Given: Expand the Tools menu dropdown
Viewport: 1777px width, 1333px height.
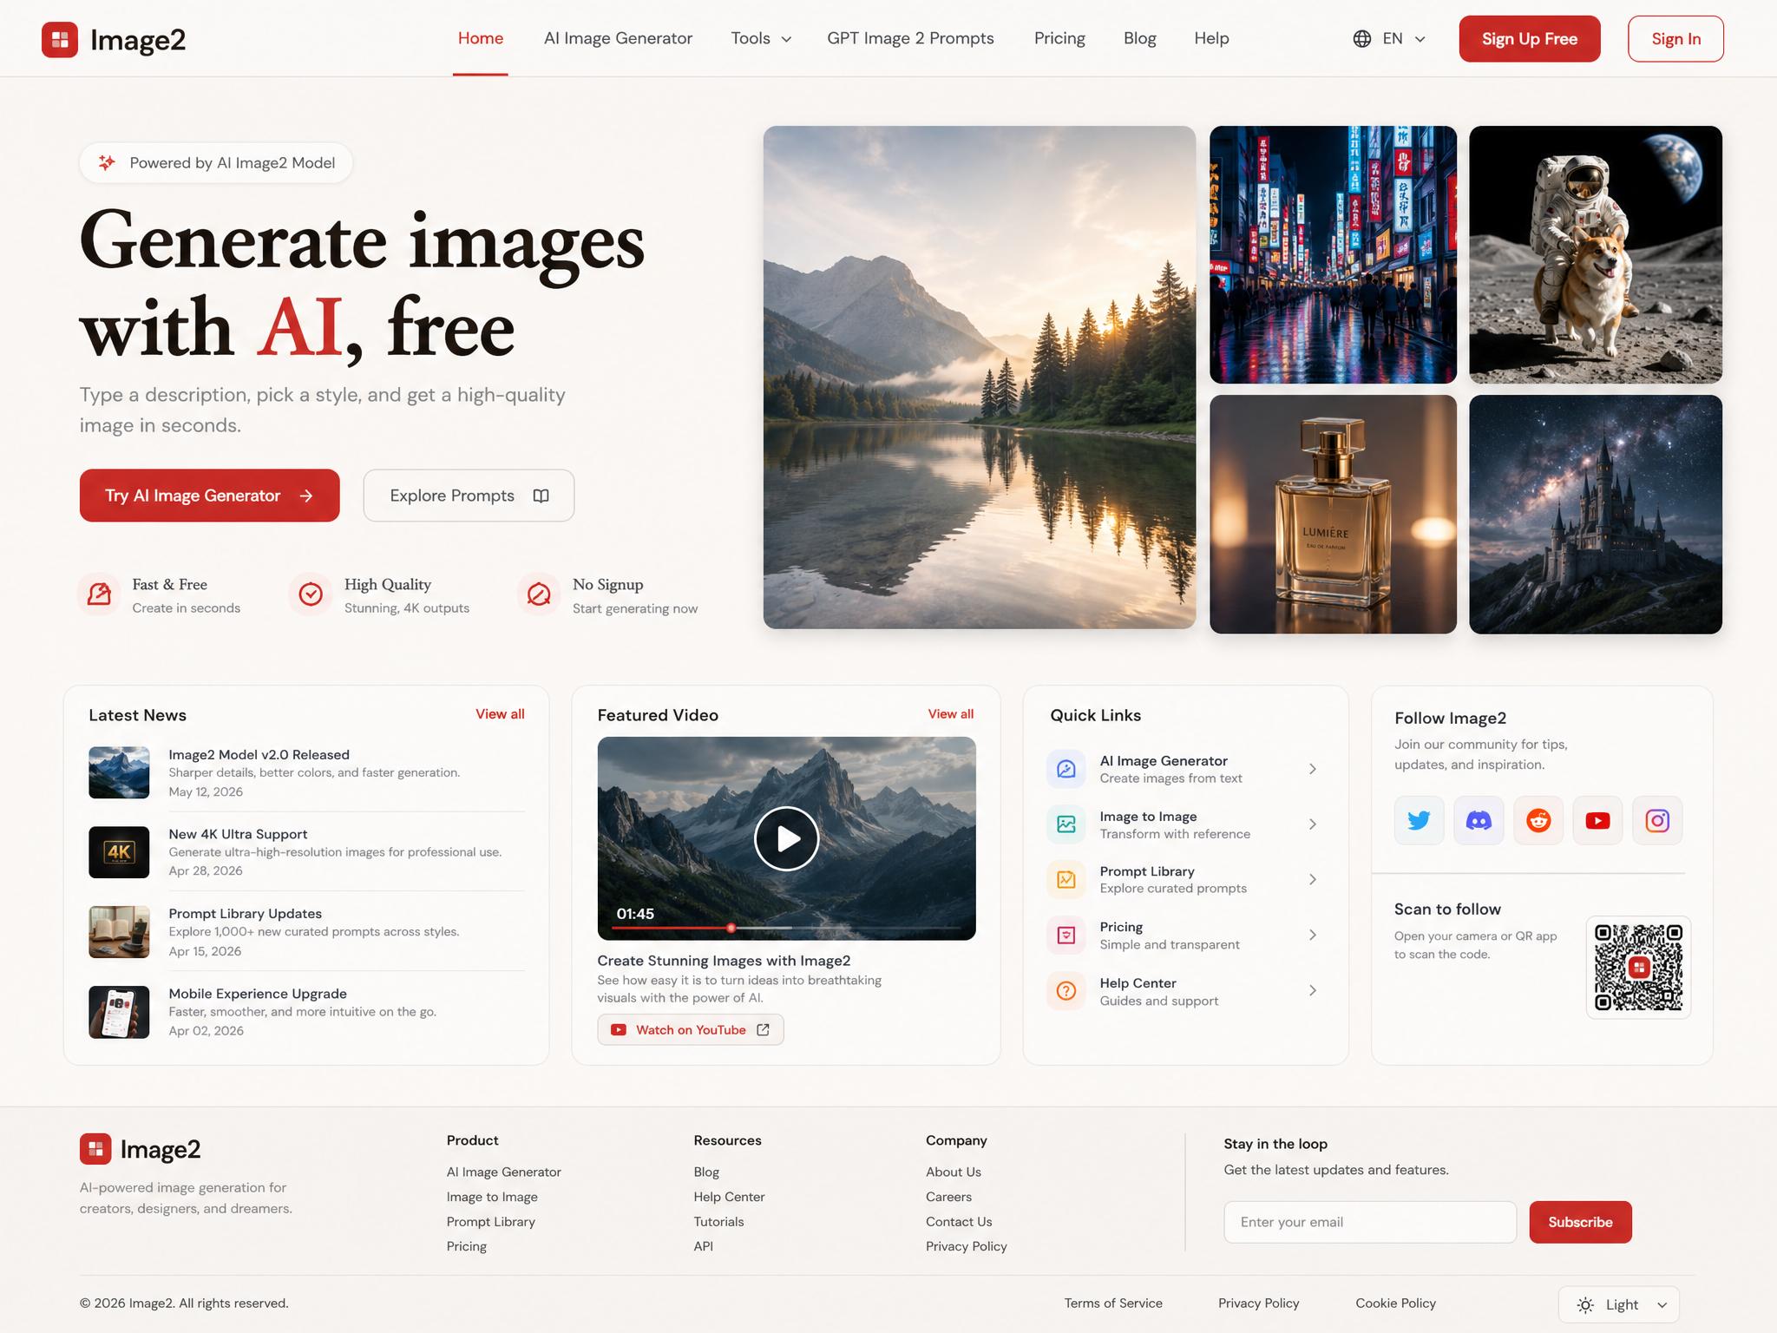Looking at the screenshot, I should pos(761,39).
